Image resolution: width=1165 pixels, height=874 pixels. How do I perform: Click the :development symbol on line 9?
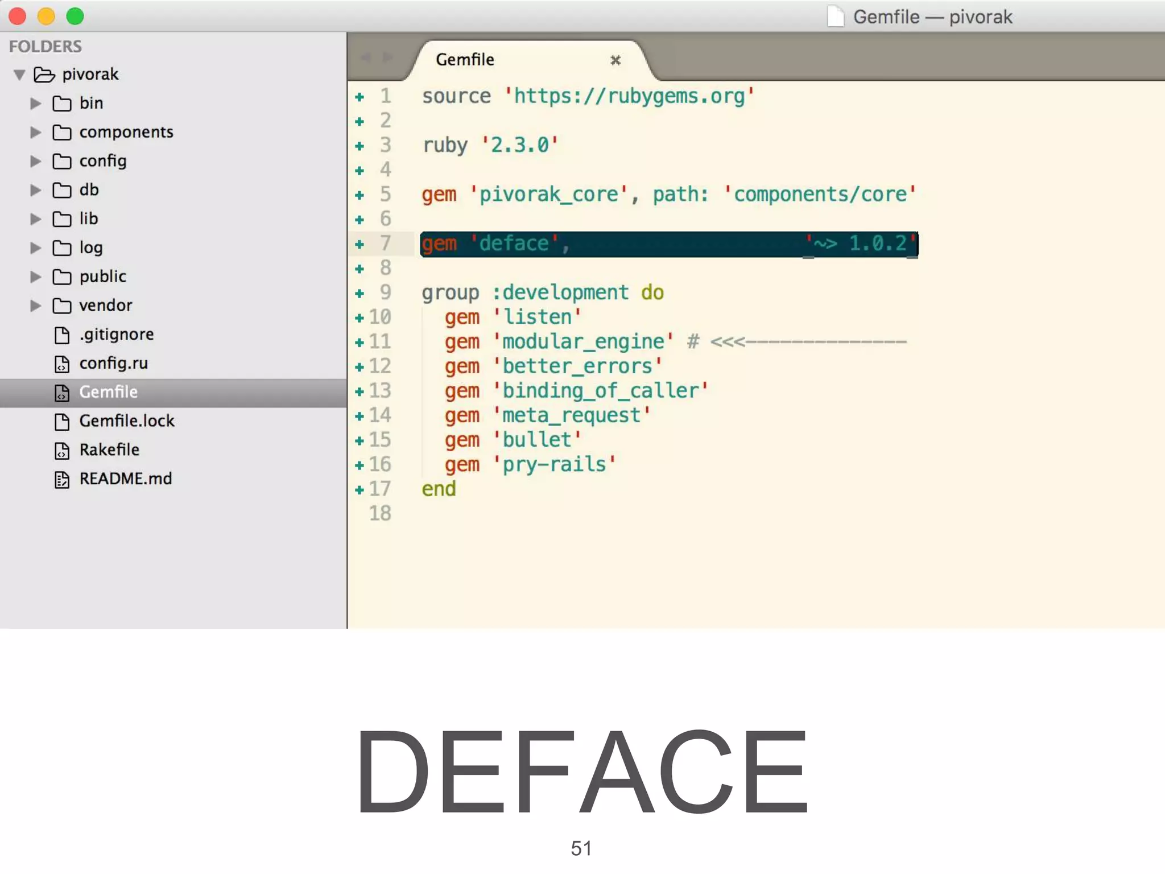(560, 292)
